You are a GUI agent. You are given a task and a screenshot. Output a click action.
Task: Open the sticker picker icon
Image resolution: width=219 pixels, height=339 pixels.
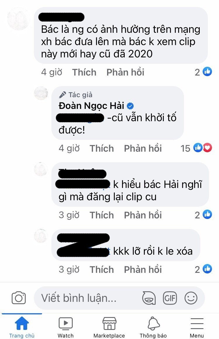(149, 298)
